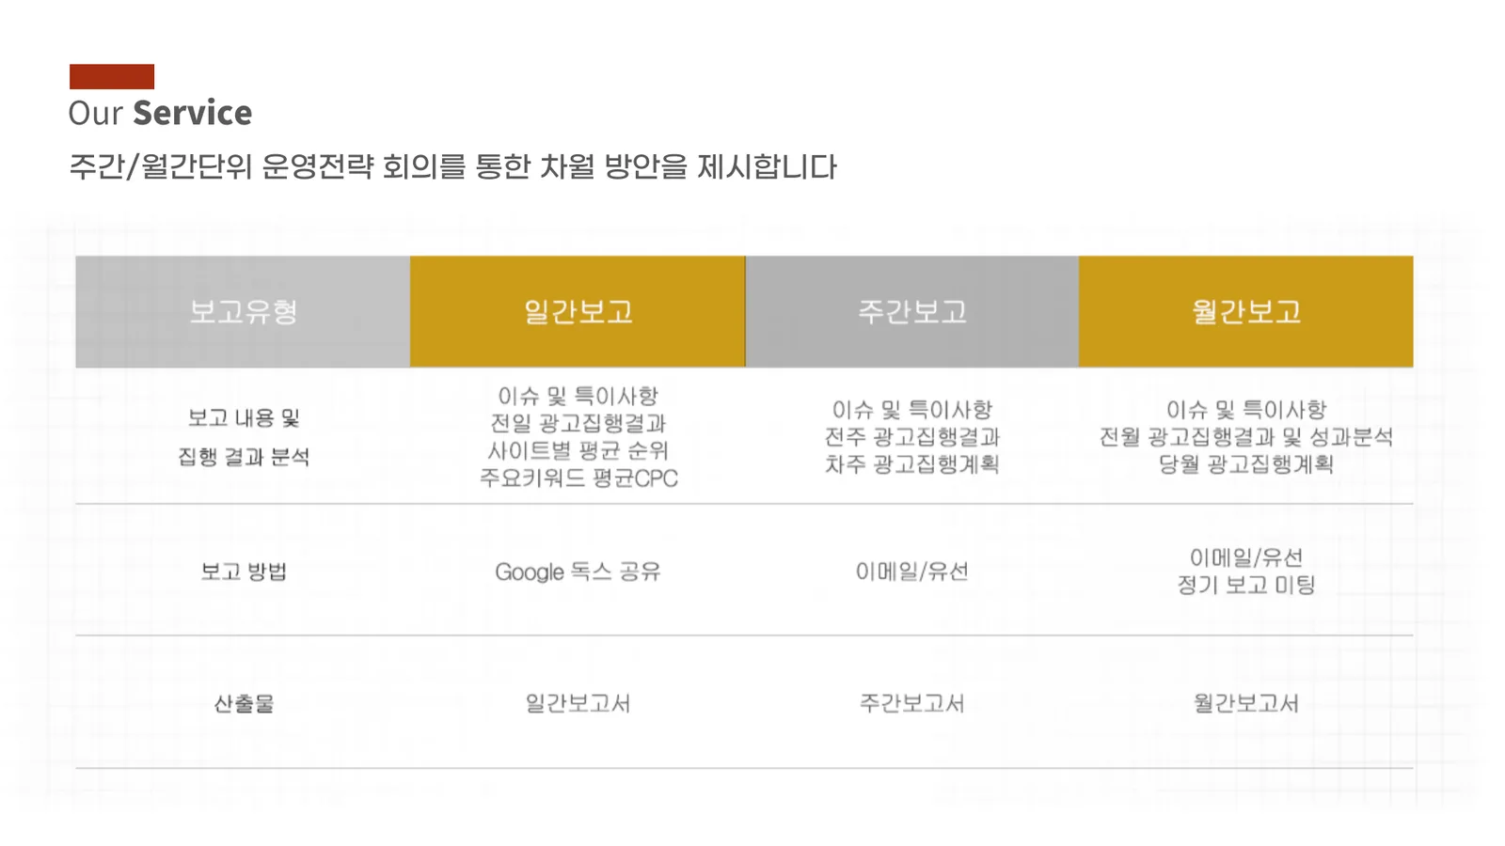Click the daily cell listing 주요키워드 평균CPC
The image size is (1505, 846).
click(x=578, y=437)
